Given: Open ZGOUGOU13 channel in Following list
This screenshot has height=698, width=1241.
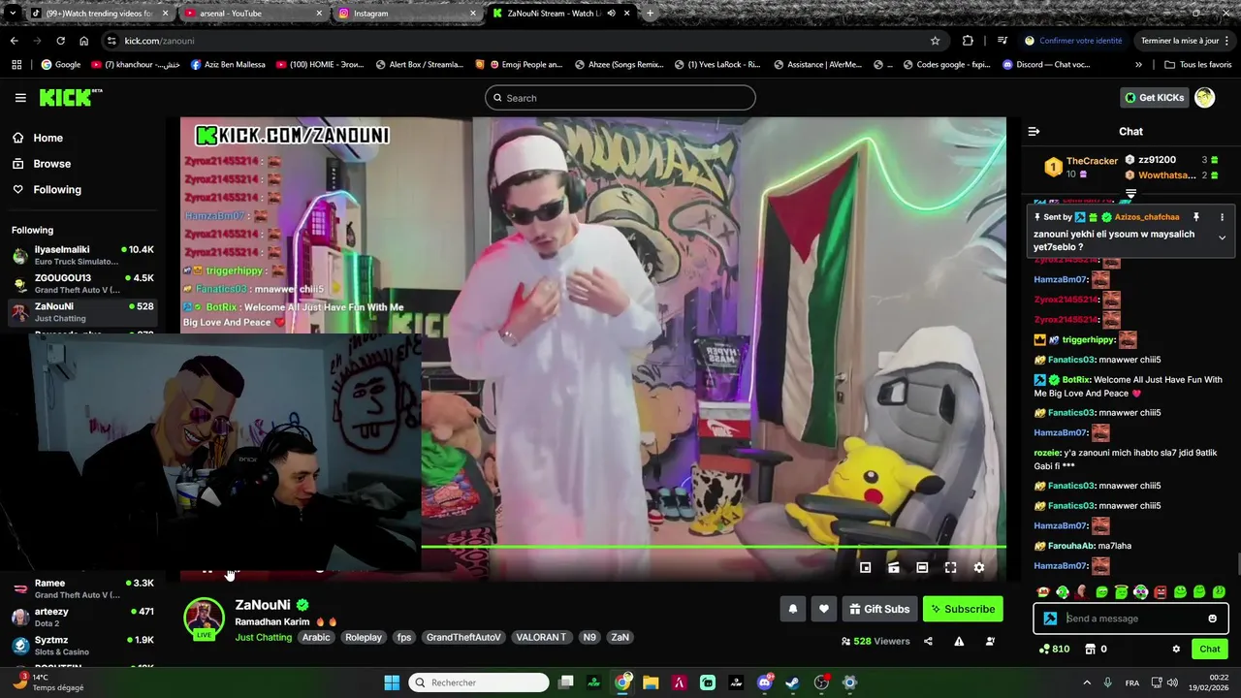Looking at the screenshot, I should 82,283.
